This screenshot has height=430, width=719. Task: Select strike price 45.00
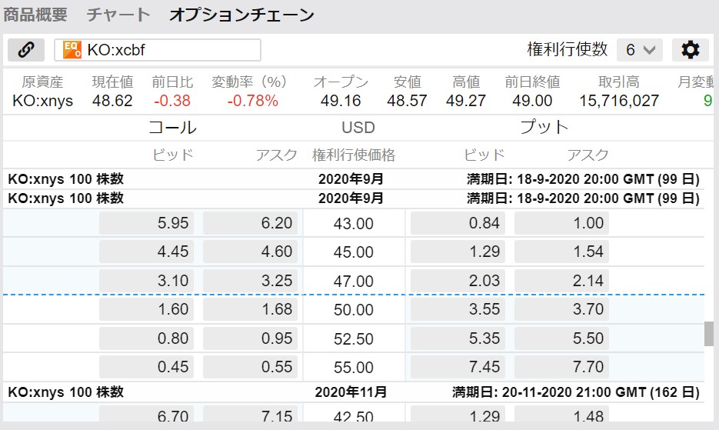tap(354, 252)
